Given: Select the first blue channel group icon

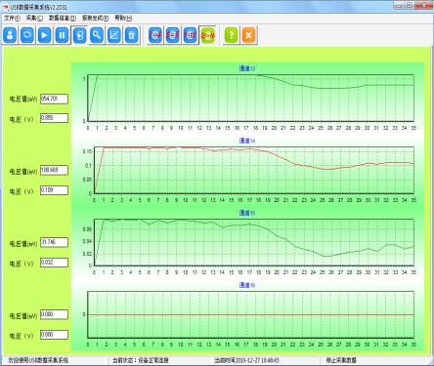Looking at the screenshot, I should 155,35.
